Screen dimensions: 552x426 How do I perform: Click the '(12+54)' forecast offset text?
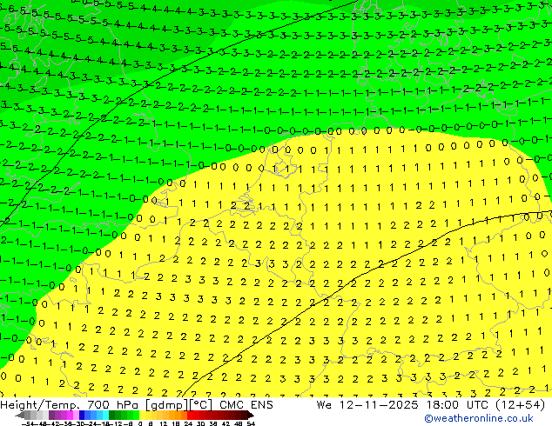[521, 405]
